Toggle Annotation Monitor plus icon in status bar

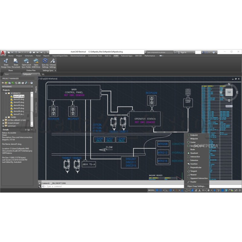214,190
